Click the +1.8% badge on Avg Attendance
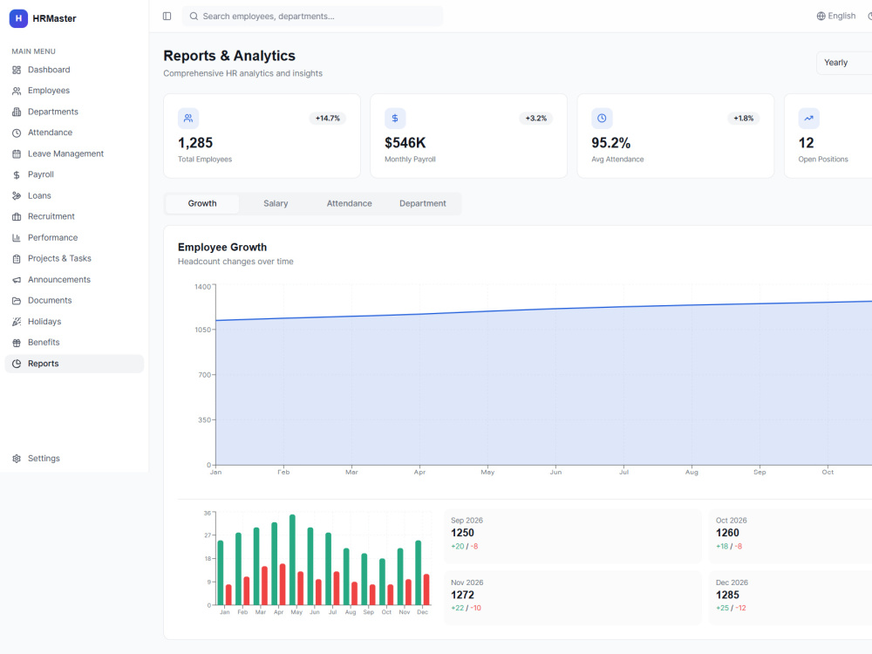This screenshot has height=654, width=872. point(744,119)
